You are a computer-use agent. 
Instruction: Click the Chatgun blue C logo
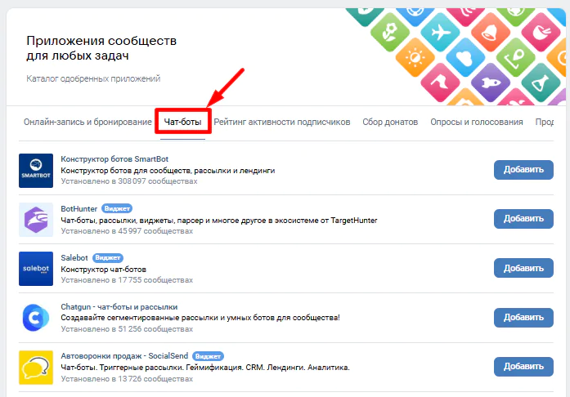point(35,317)
